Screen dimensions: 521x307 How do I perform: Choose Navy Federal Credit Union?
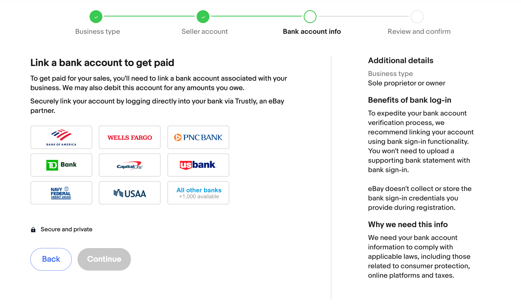tap(61, 193)
